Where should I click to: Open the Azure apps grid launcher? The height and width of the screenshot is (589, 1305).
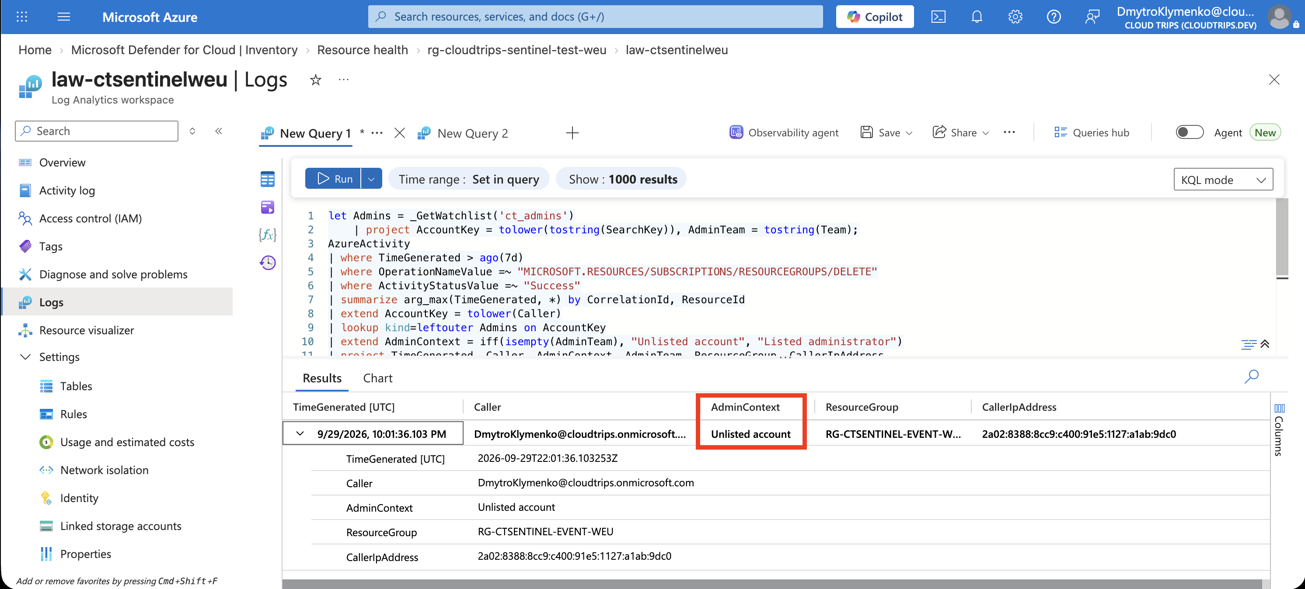tap(22, 17)
